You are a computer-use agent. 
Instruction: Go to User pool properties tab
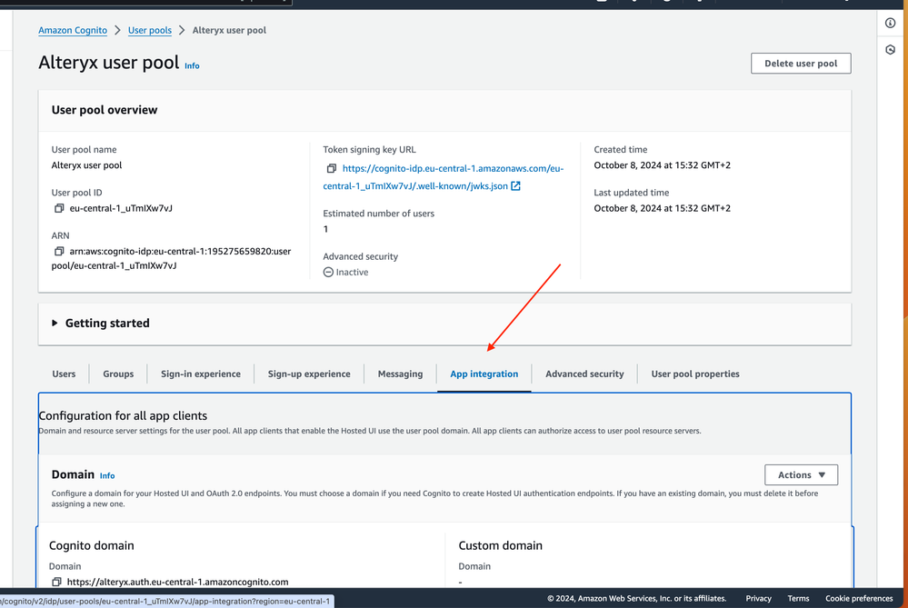[x=695, y=374]
